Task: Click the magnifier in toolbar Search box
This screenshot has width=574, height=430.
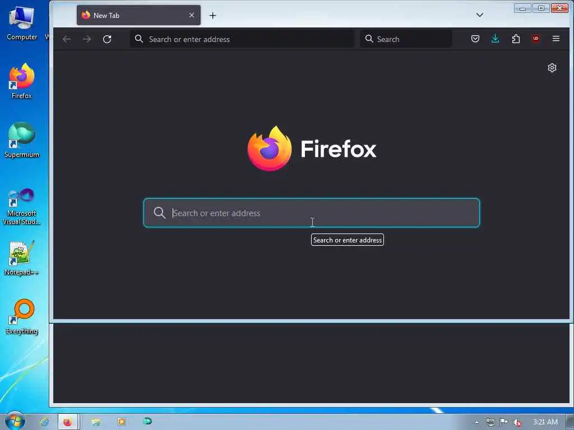Action: [x=369, y=39]
